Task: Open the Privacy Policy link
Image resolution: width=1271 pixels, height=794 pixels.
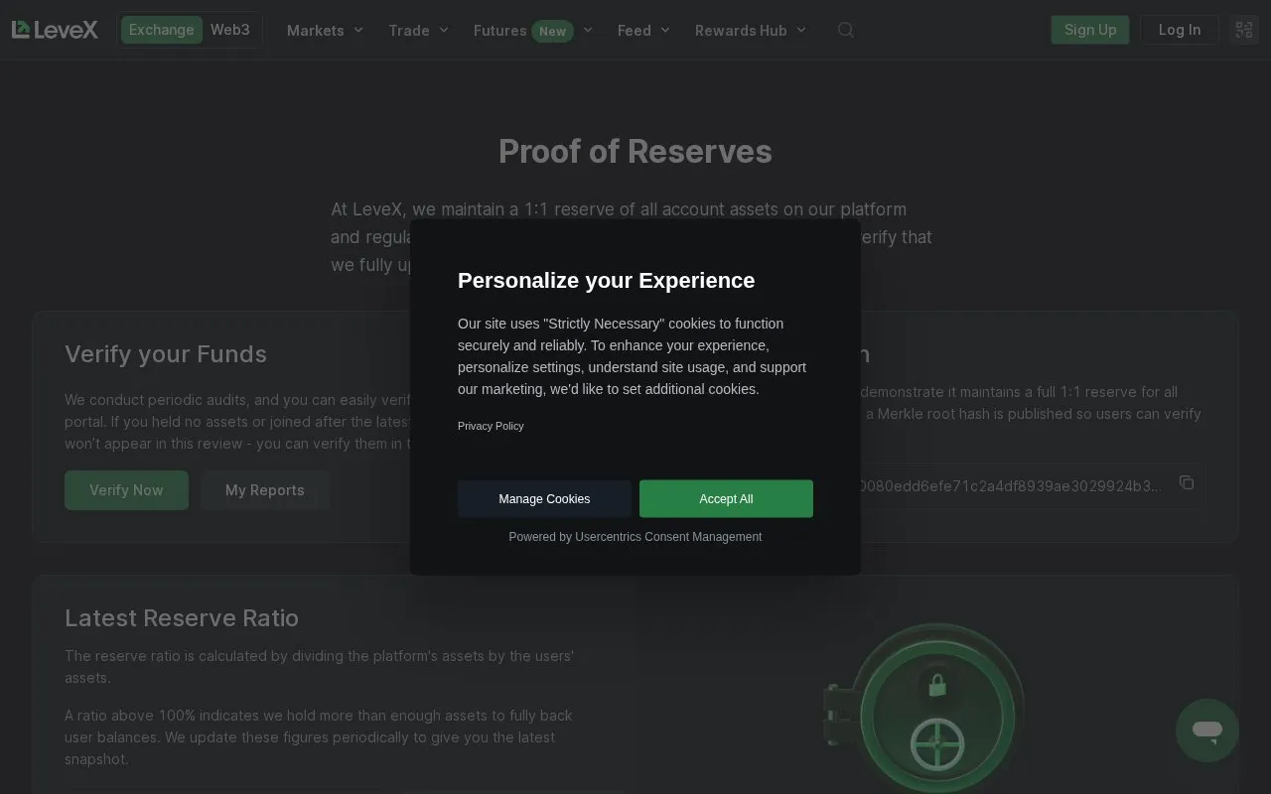Action: pyautogui.click(x=491, y=426)
